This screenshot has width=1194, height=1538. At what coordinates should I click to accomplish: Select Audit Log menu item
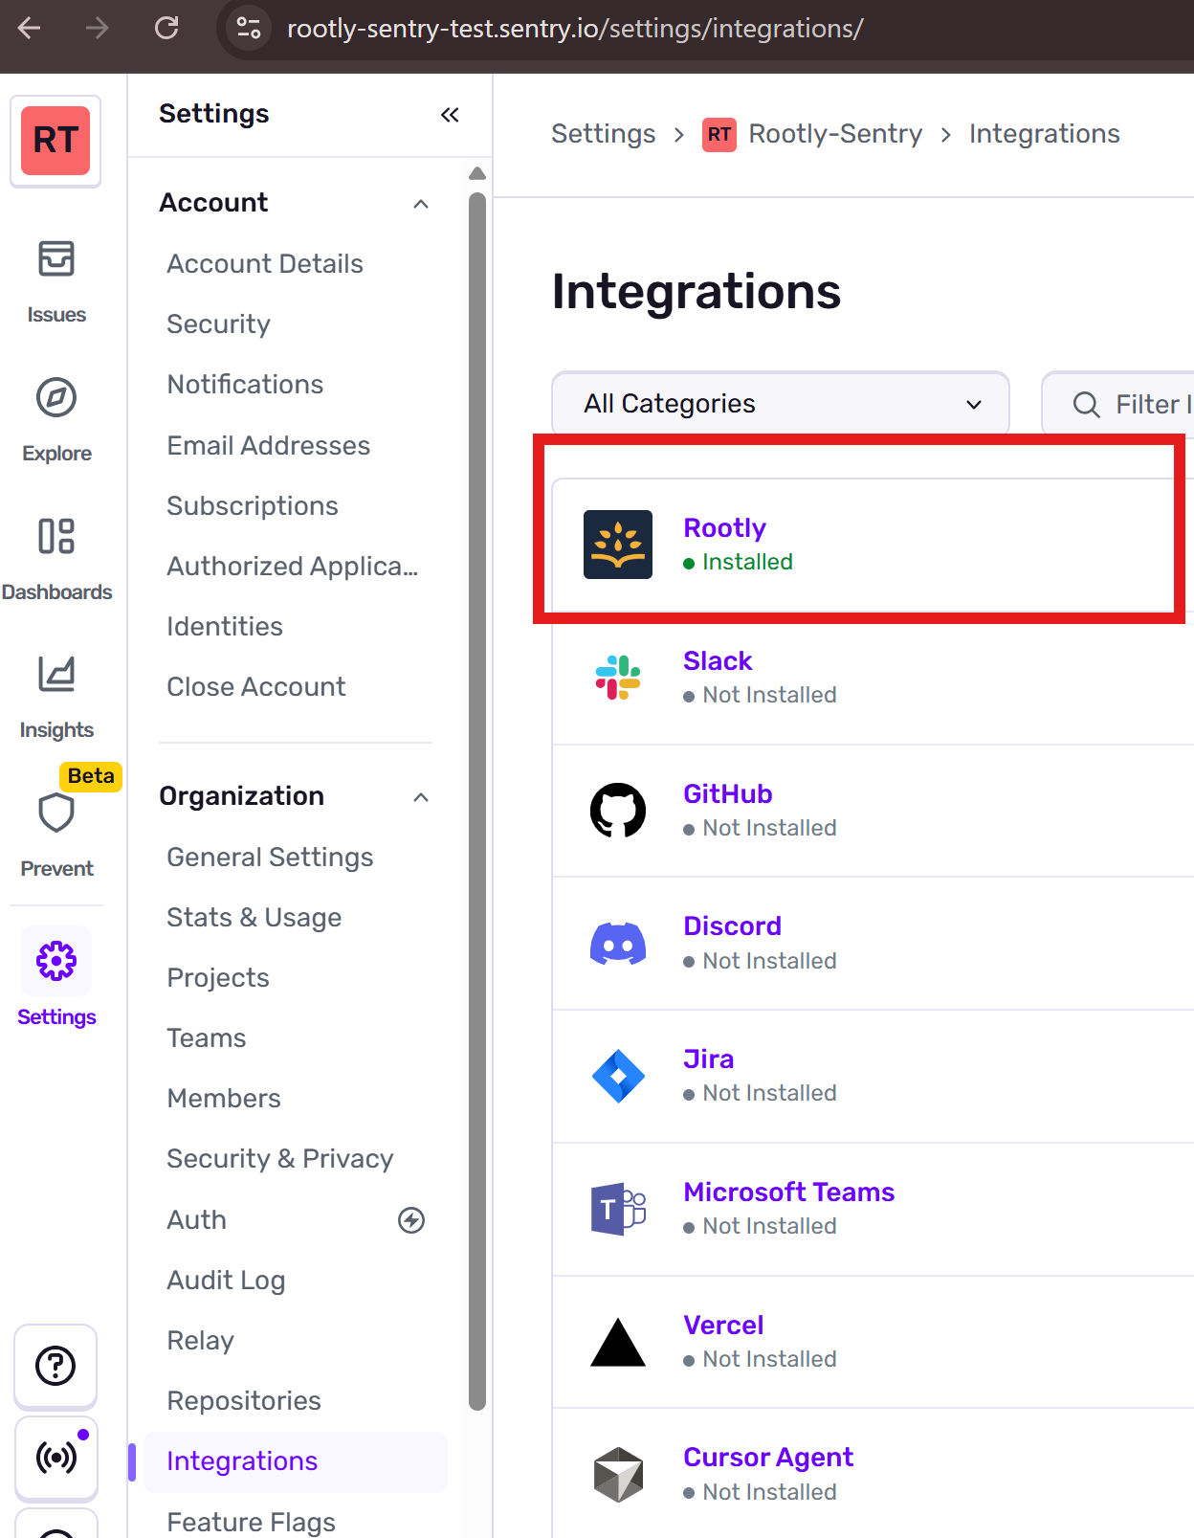click(226, 1280)
